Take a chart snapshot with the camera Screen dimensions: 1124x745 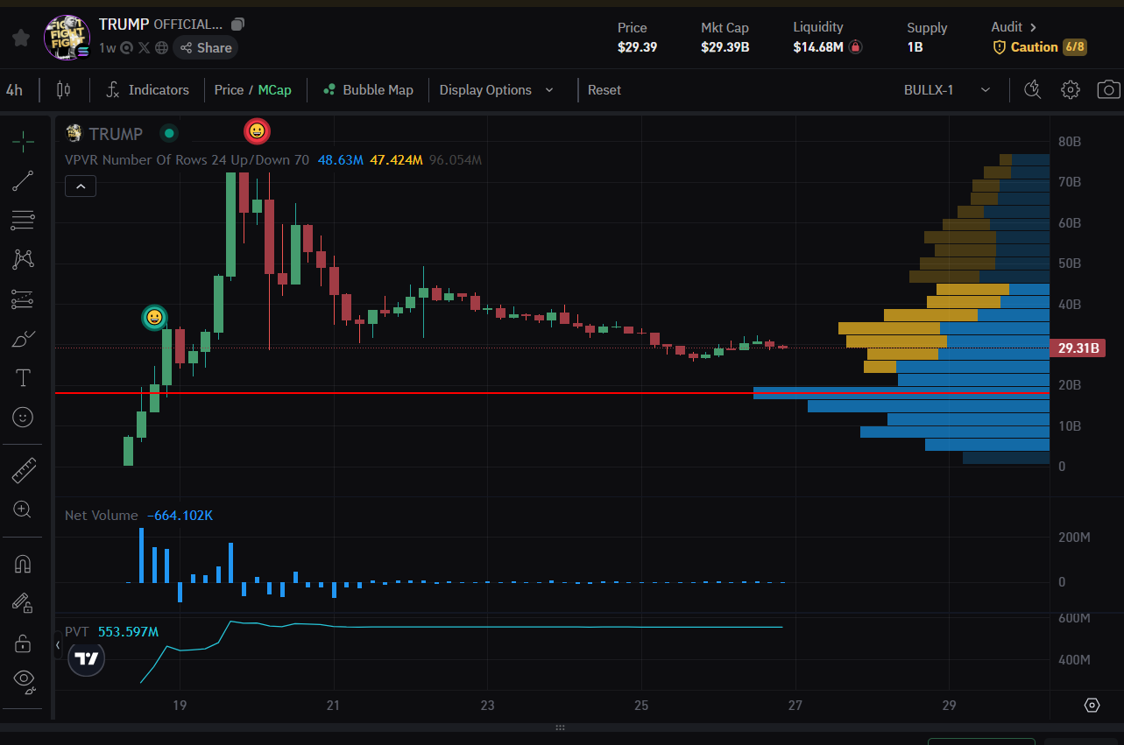[1108, 89]
